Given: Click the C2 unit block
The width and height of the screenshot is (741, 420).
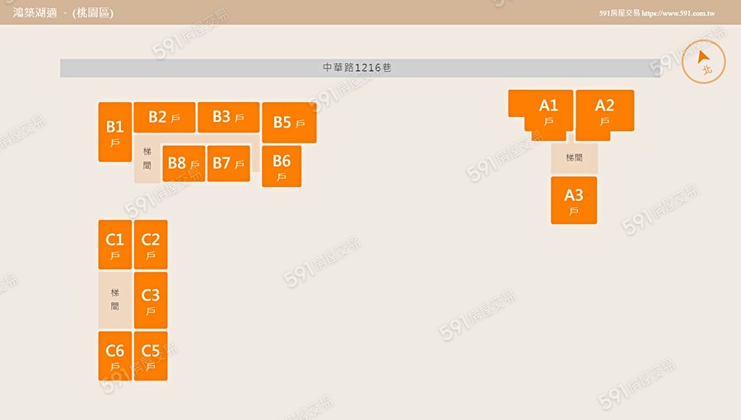Looking at the screenshot, I should click(151, 245).
